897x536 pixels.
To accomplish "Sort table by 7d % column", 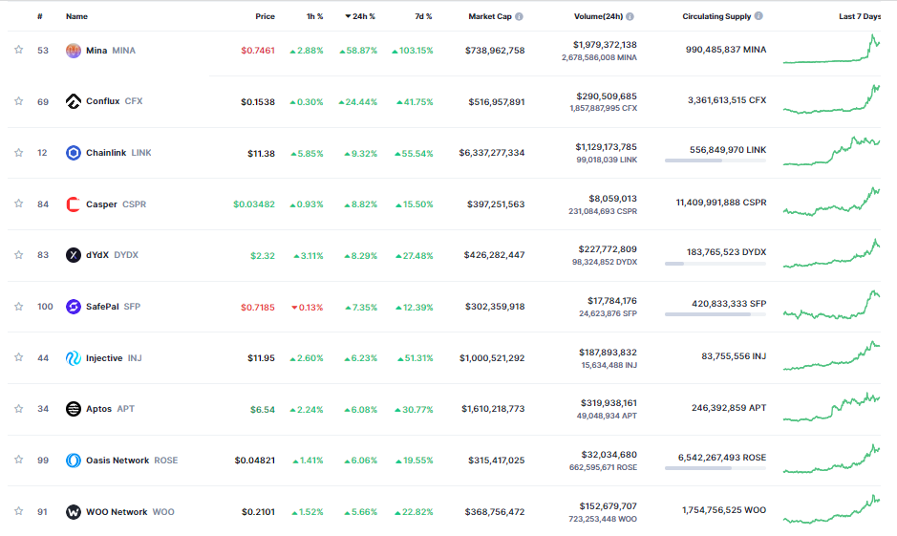I will click(x=422, y=17).
